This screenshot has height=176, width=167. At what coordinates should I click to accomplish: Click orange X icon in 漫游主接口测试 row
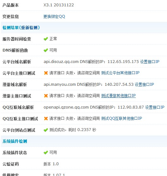(x=46, y=96)
